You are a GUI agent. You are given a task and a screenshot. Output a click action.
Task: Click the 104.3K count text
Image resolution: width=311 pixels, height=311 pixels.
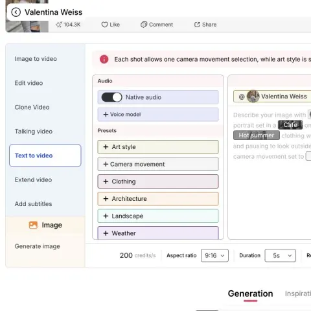pos(72,25)
